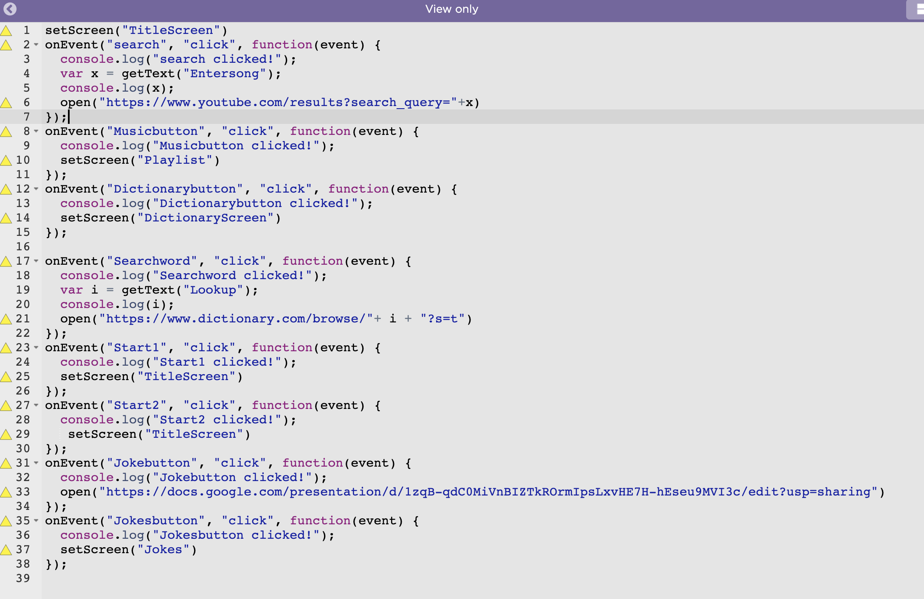Click warning icon beside line 25
This screenshot has height=599, width=924.
click(x=6, y=377)
